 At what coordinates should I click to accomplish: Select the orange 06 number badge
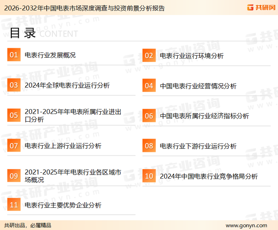(x=149, y=116)
